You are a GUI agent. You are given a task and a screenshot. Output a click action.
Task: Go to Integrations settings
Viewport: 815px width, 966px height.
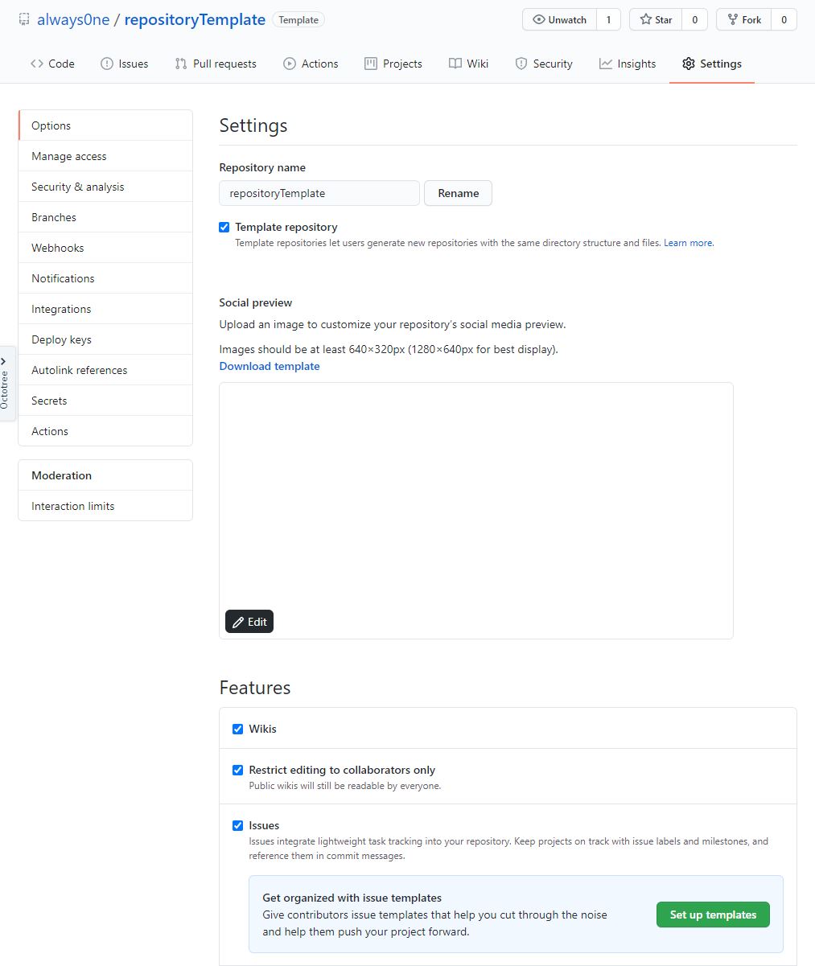(105, 309)
